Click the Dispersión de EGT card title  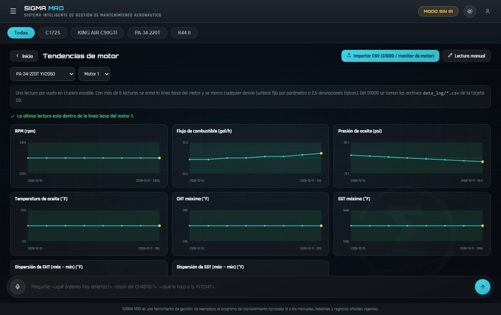[x=210, y=267]
